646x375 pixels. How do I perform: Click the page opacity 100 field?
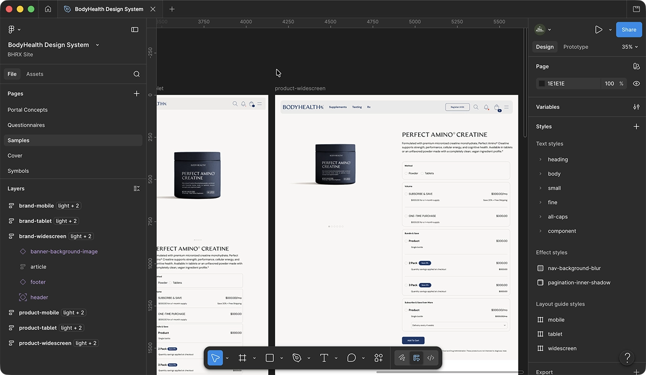pos(609,83)
